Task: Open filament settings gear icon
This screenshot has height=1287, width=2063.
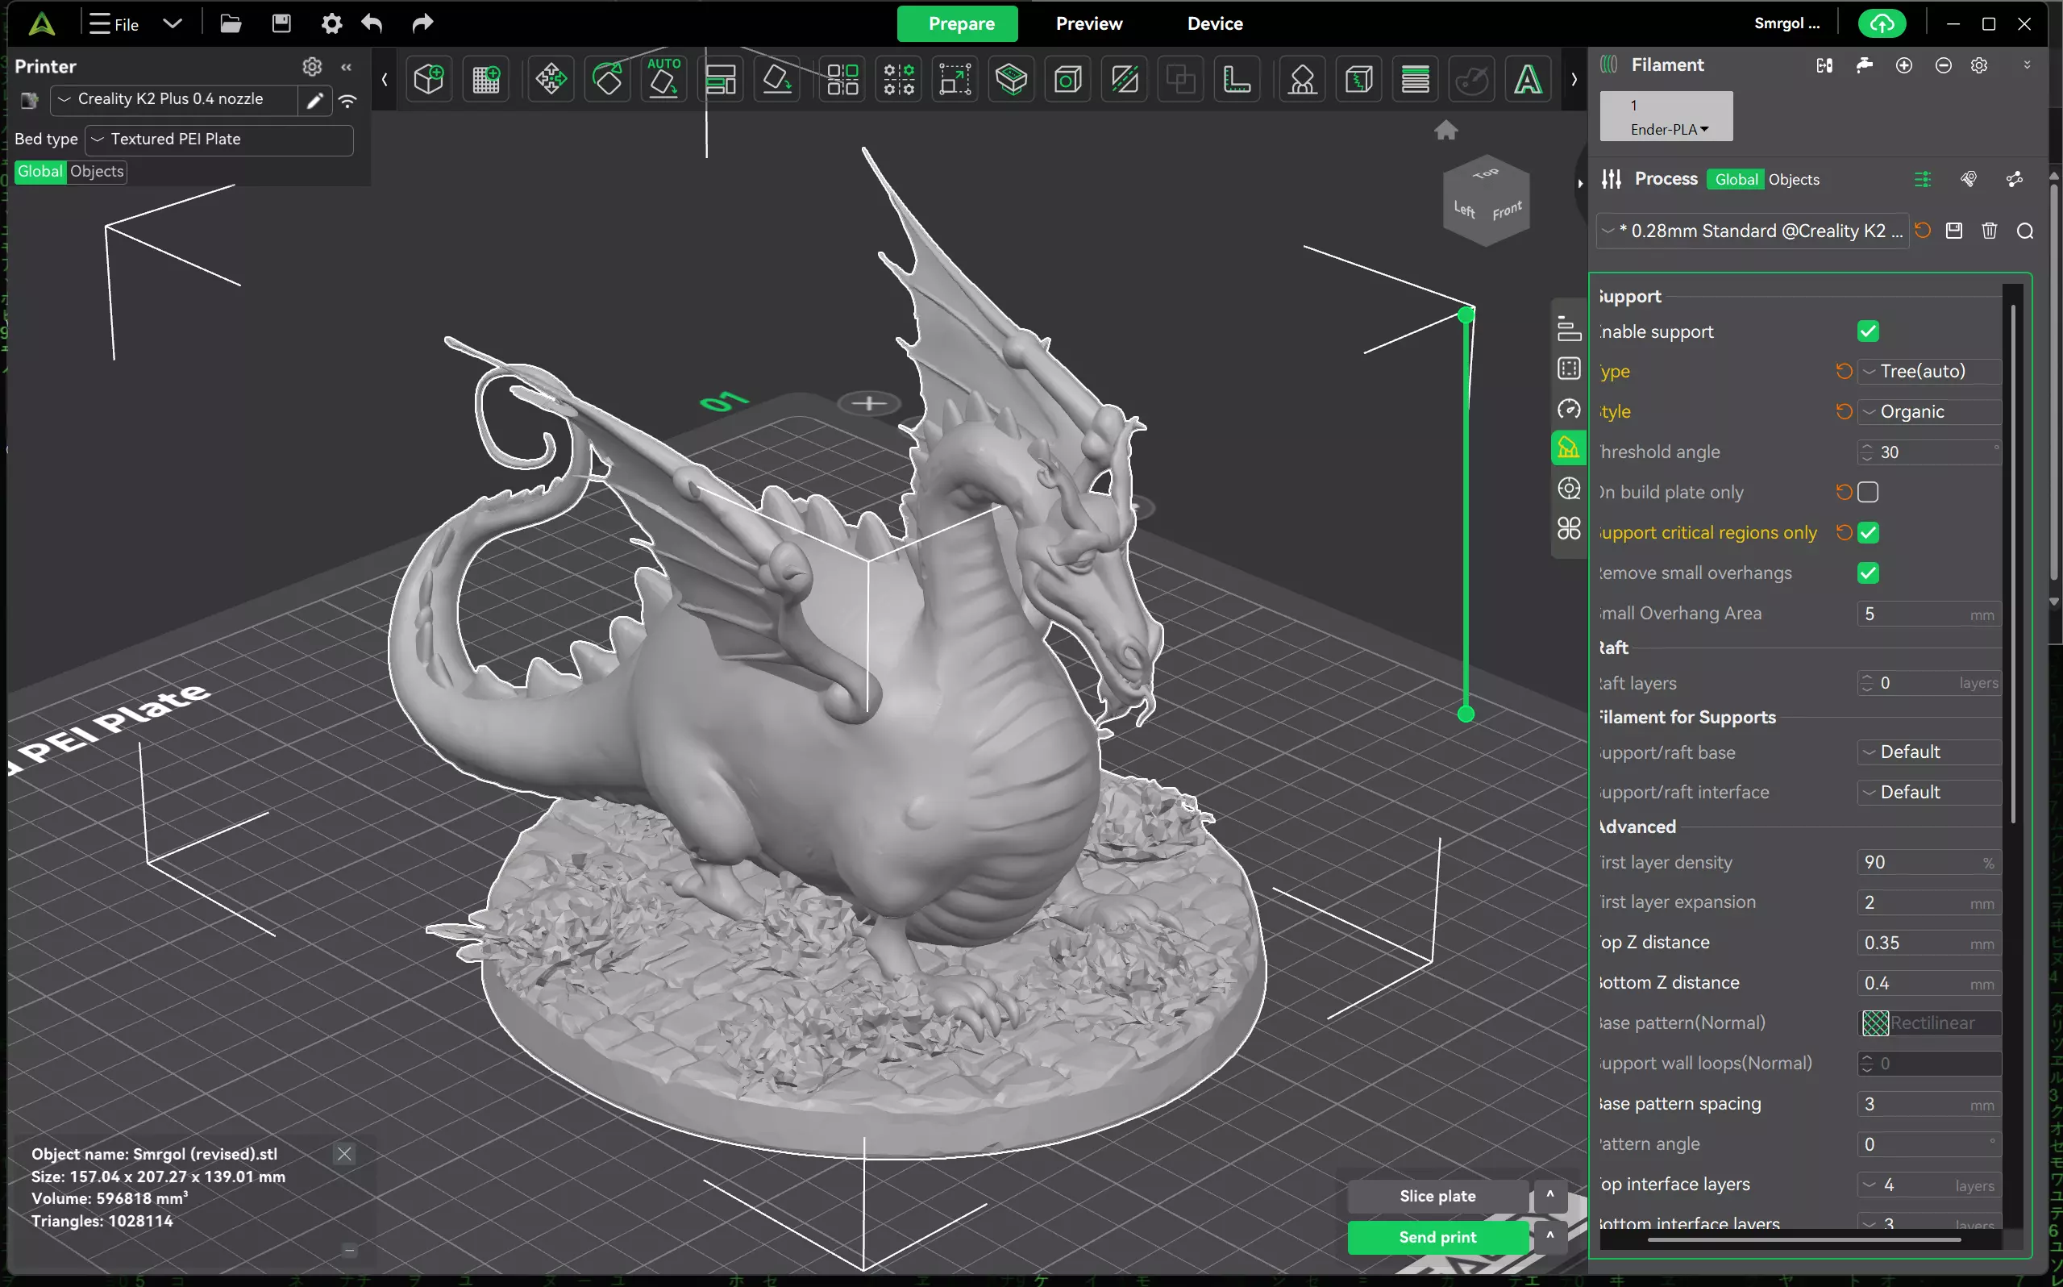Action: pyautogui.click(x=1980, y=65)
